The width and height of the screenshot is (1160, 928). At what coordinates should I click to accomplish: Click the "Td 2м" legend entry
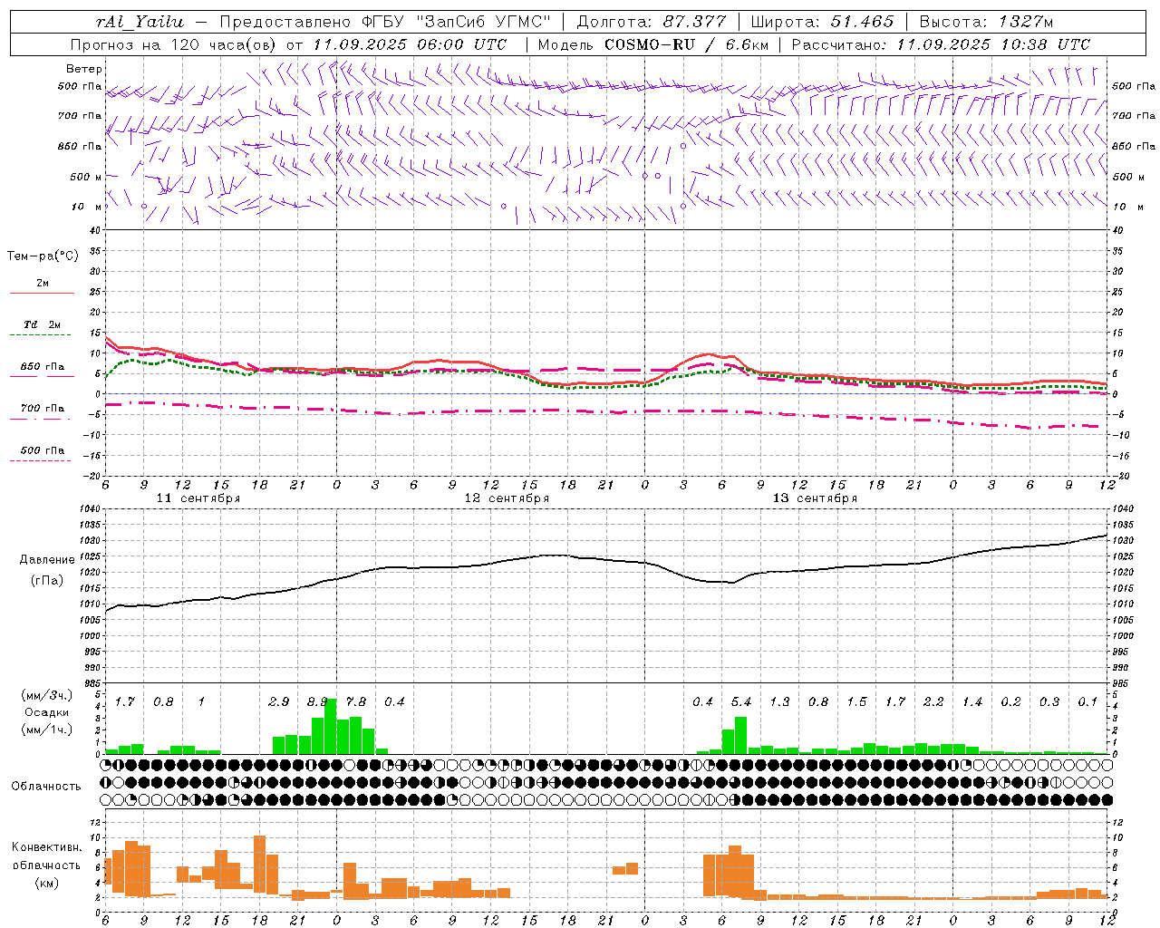pos(43,324)
